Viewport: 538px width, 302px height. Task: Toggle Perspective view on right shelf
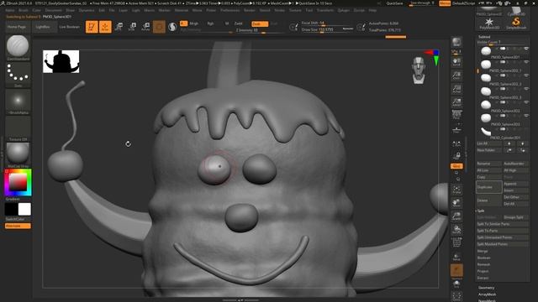click(456, 115)
